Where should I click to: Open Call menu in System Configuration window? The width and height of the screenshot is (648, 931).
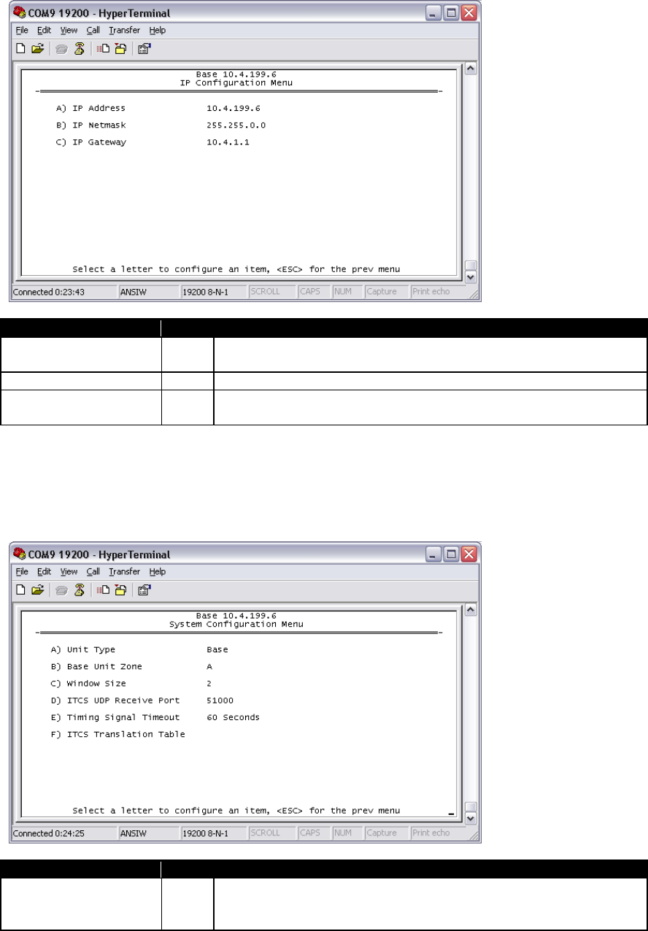93,571
